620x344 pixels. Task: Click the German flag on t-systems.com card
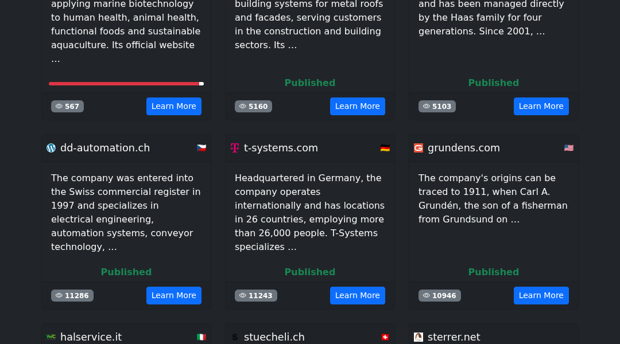pyautogui.click(x=385, y=148)
